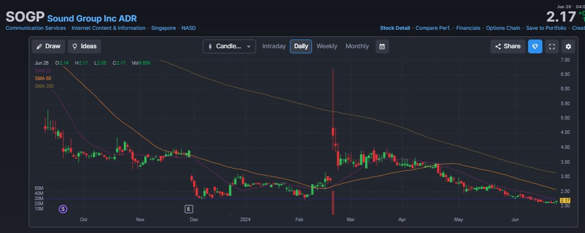Image resolution: width=585 pixels, height=233 pixels.
Task: Click the pencil icon in Draw button
Action: (x=39, y=46)
